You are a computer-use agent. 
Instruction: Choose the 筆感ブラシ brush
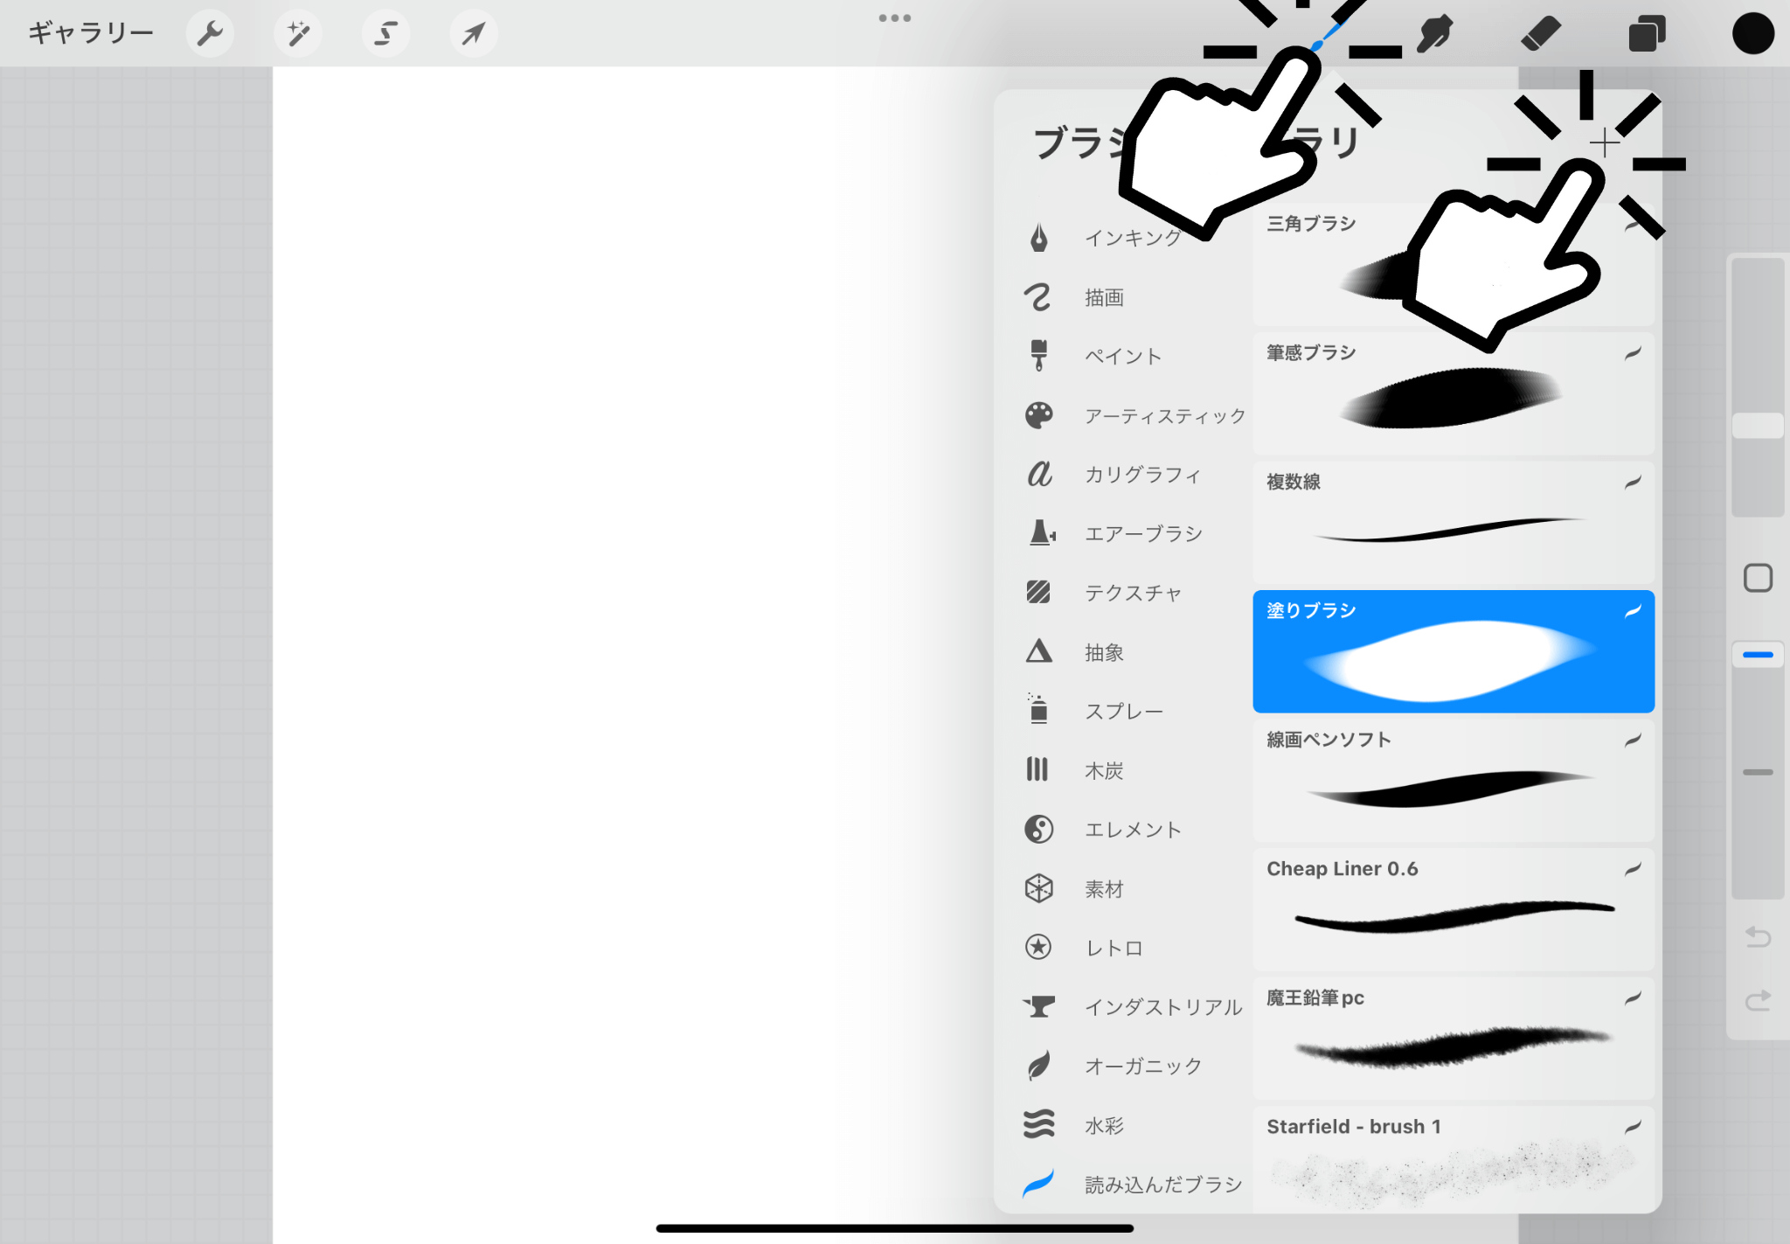pos(1453,393)
